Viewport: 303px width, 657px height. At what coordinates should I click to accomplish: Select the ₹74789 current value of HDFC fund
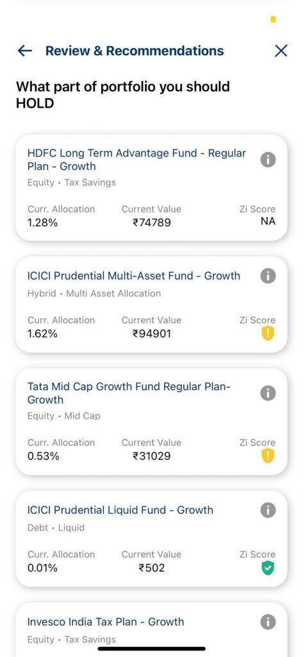pos(151,223)
